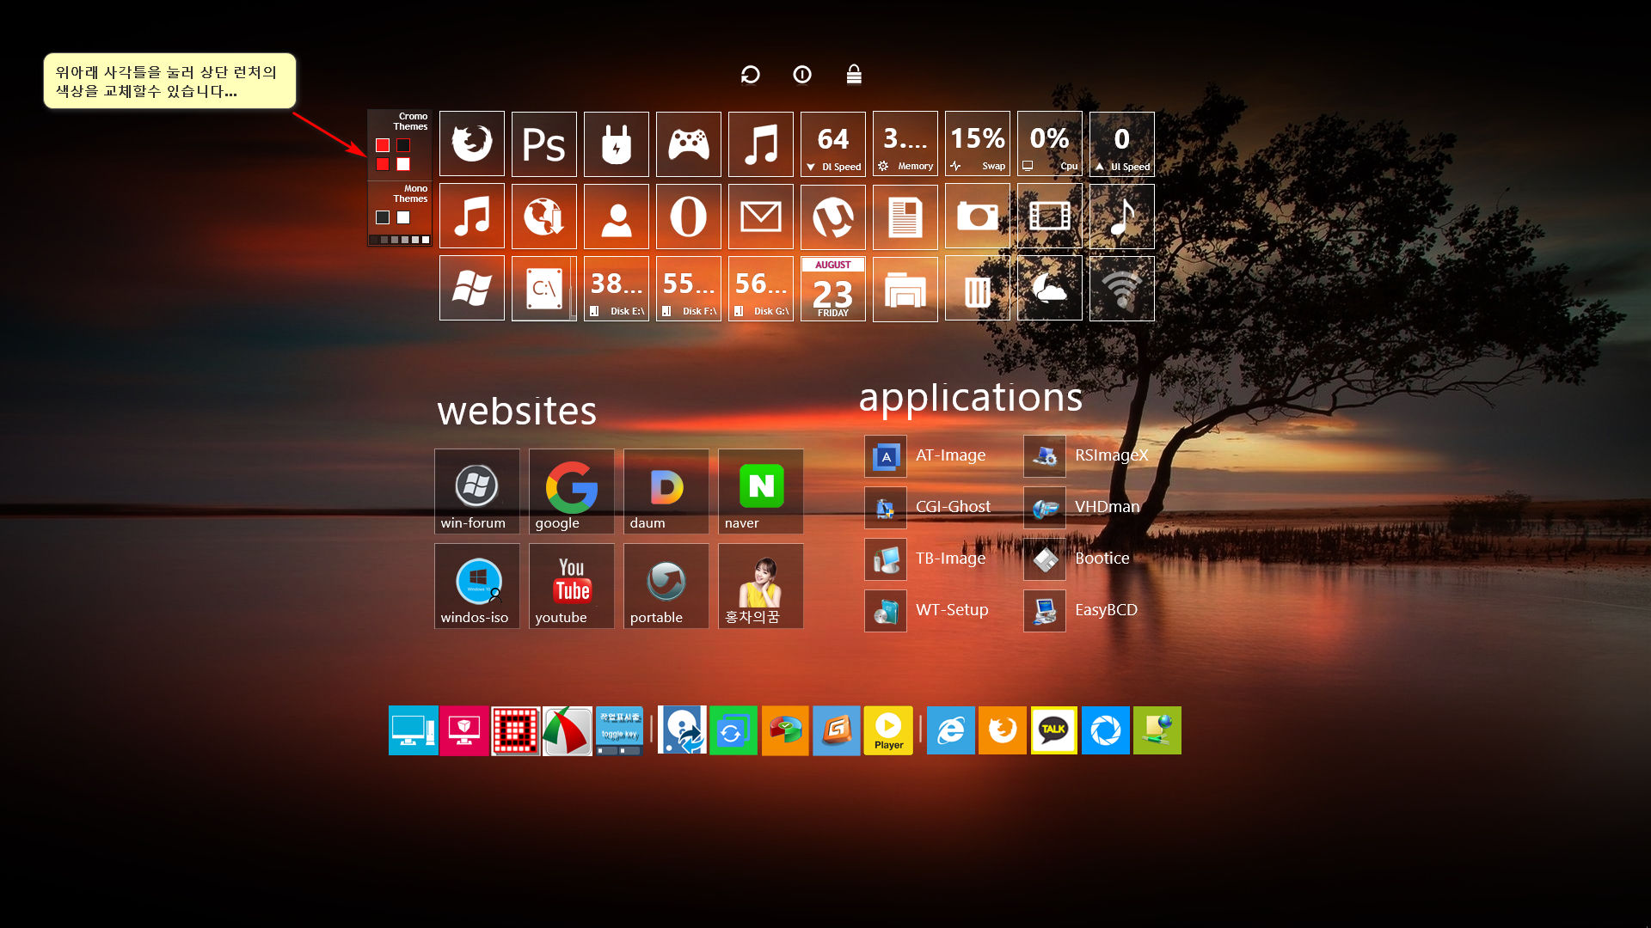Image resolution: width=1651 pixels, height=928 pixels.
Task: Open the mail envelope tile
Action: [761, 217]
